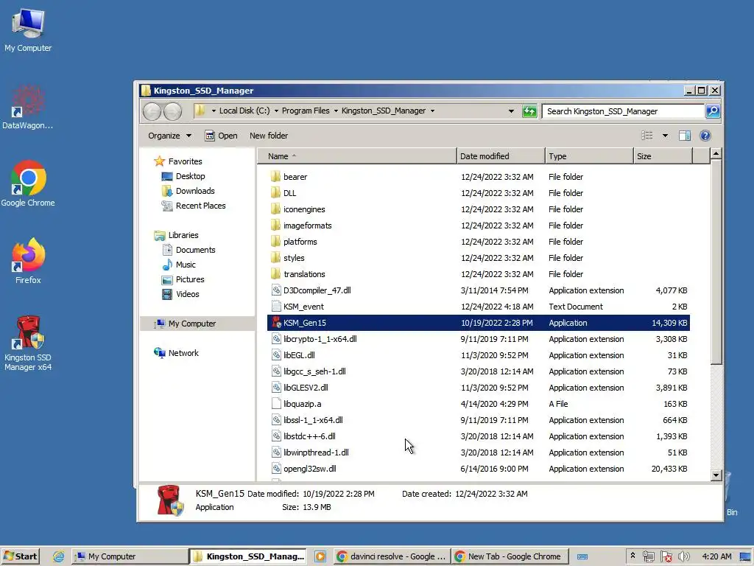Sort by Type column header
The width and height of the screenshot is (754, 566).
pos(589,156)
